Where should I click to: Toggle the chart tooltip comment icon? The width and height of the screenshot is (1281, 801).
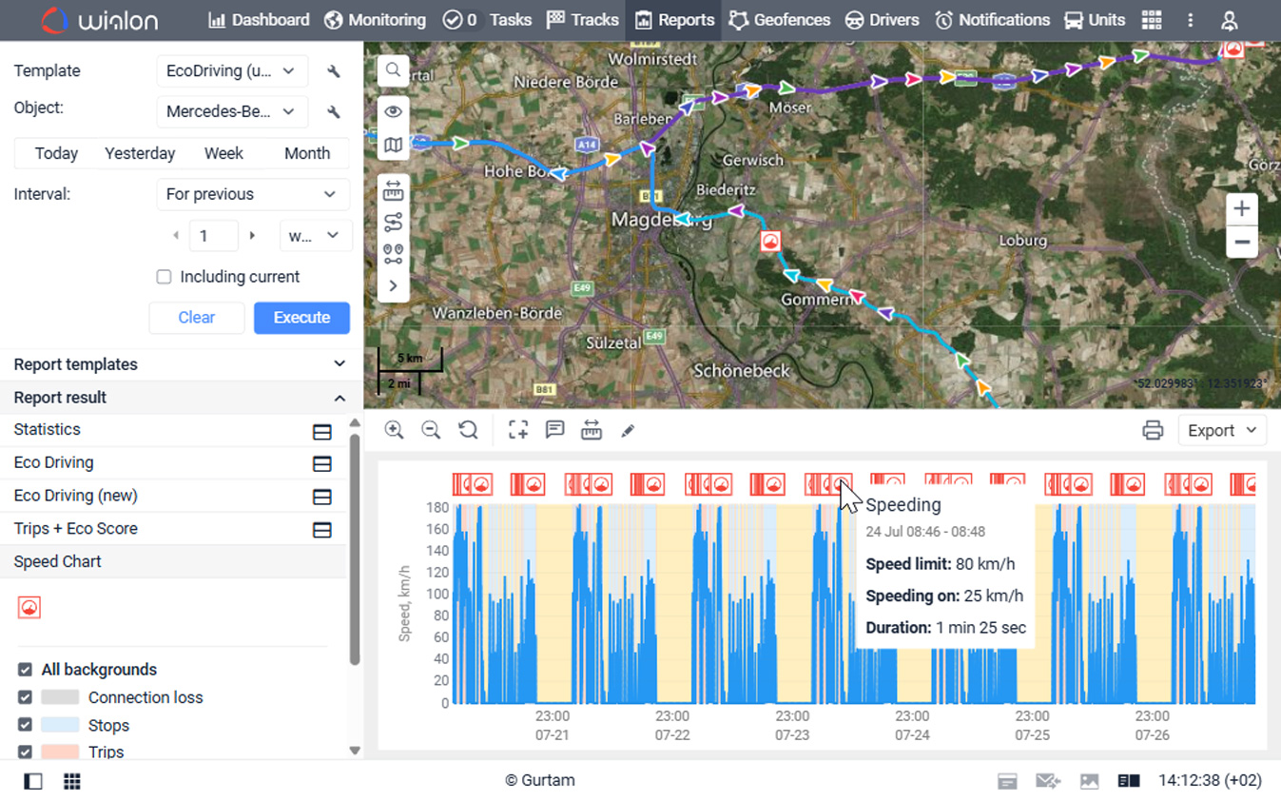pyautogui.click(x=554, y=430)
